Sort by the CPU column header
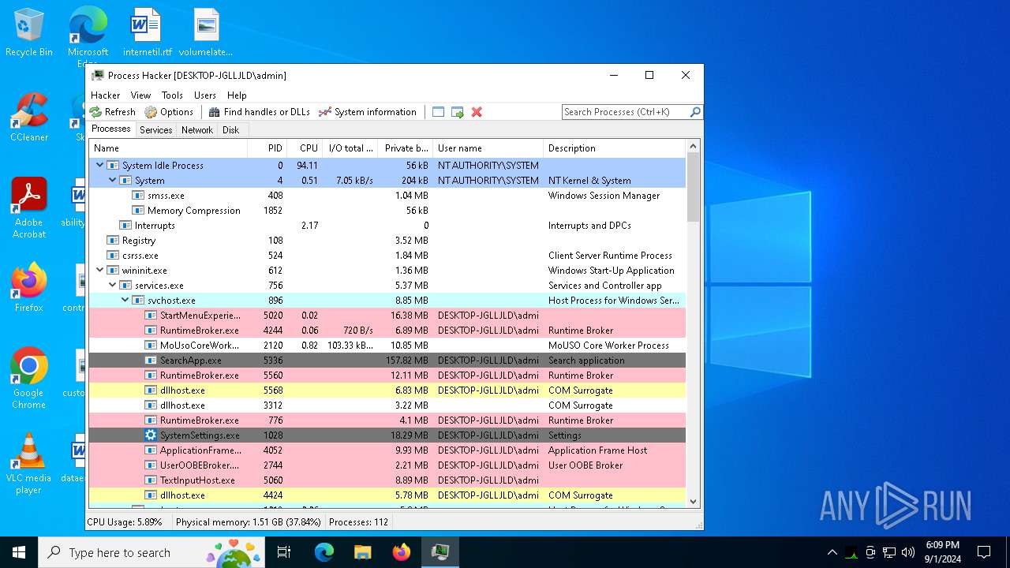The height and width of the screenshot is (568, 1010). click(x=305, y=148)
